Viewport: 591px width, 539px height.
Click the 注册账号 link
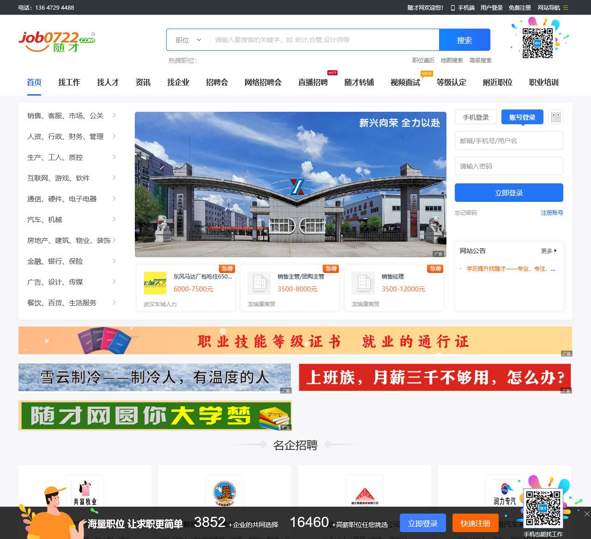point(552,212)
